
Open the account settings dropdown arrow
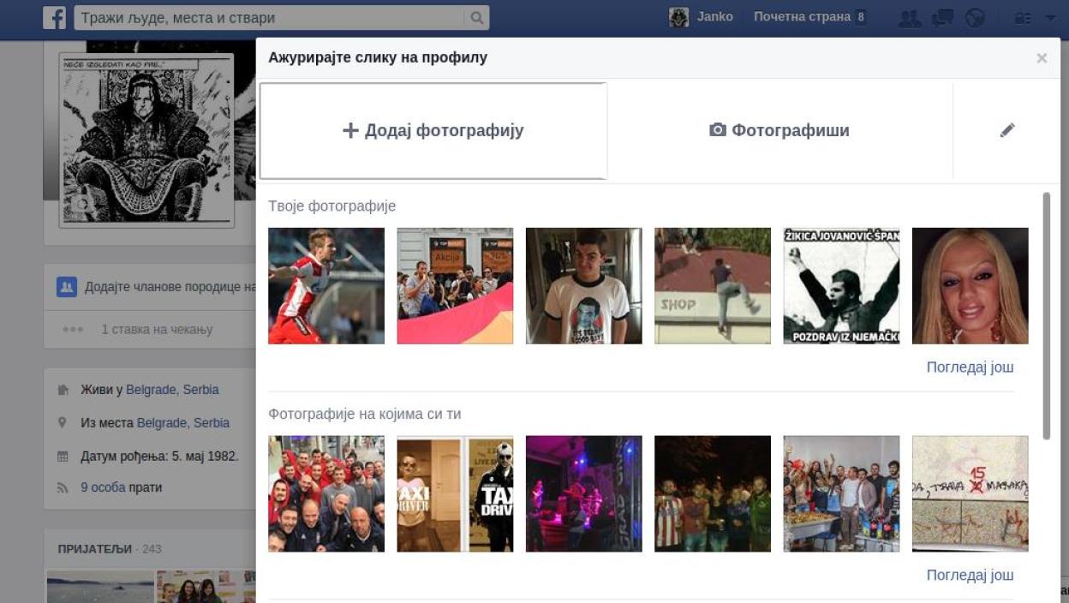coord(1050,16)
